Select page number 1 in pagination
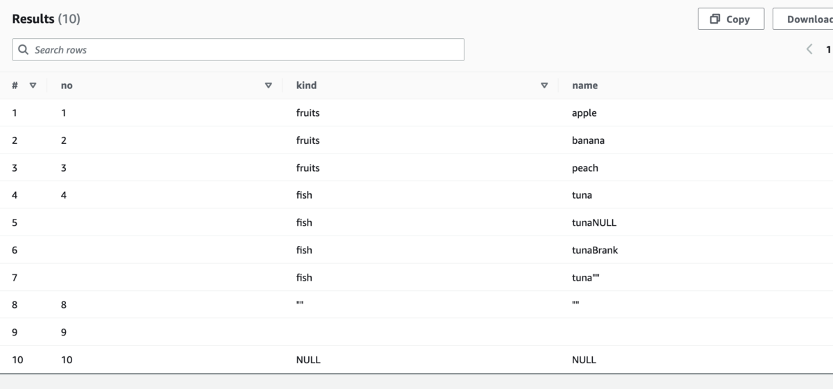Viewport: 833px width, 389px height. [x=828, y=49]
